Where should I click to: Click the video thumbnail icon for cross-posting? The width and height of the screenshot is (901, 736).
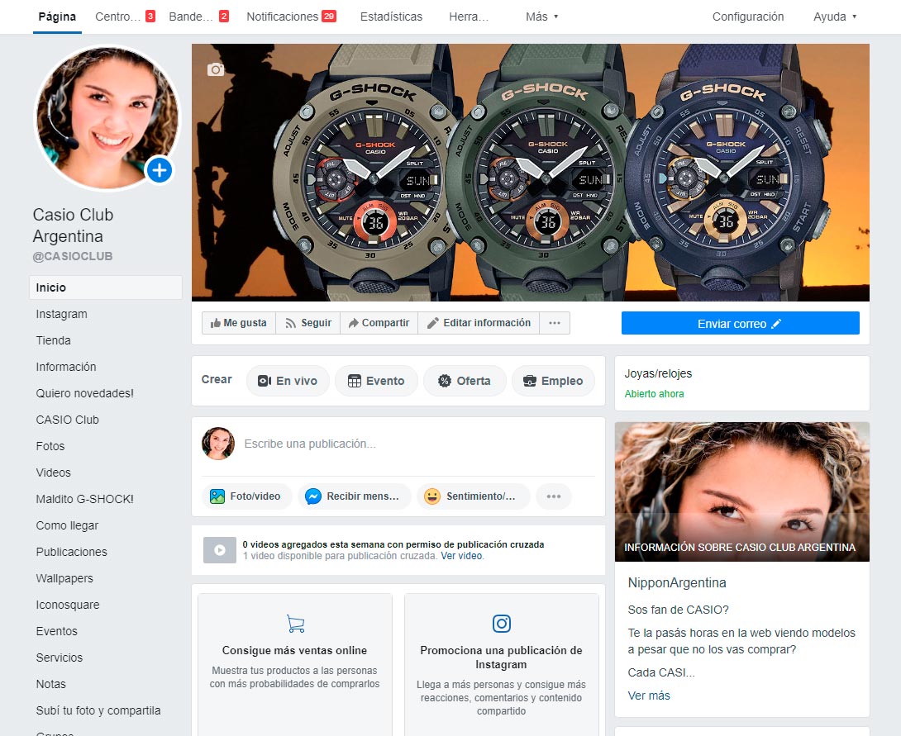(220, 550)
